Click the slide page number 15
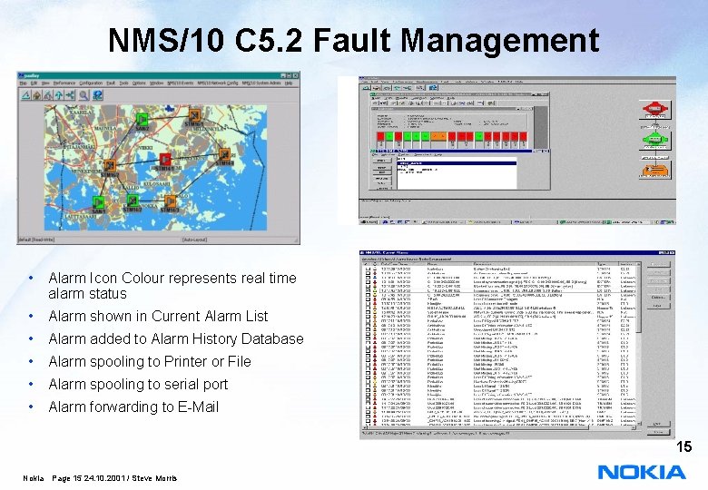Image resolution: width=708 pixels, height=490 pixels. 684,446
